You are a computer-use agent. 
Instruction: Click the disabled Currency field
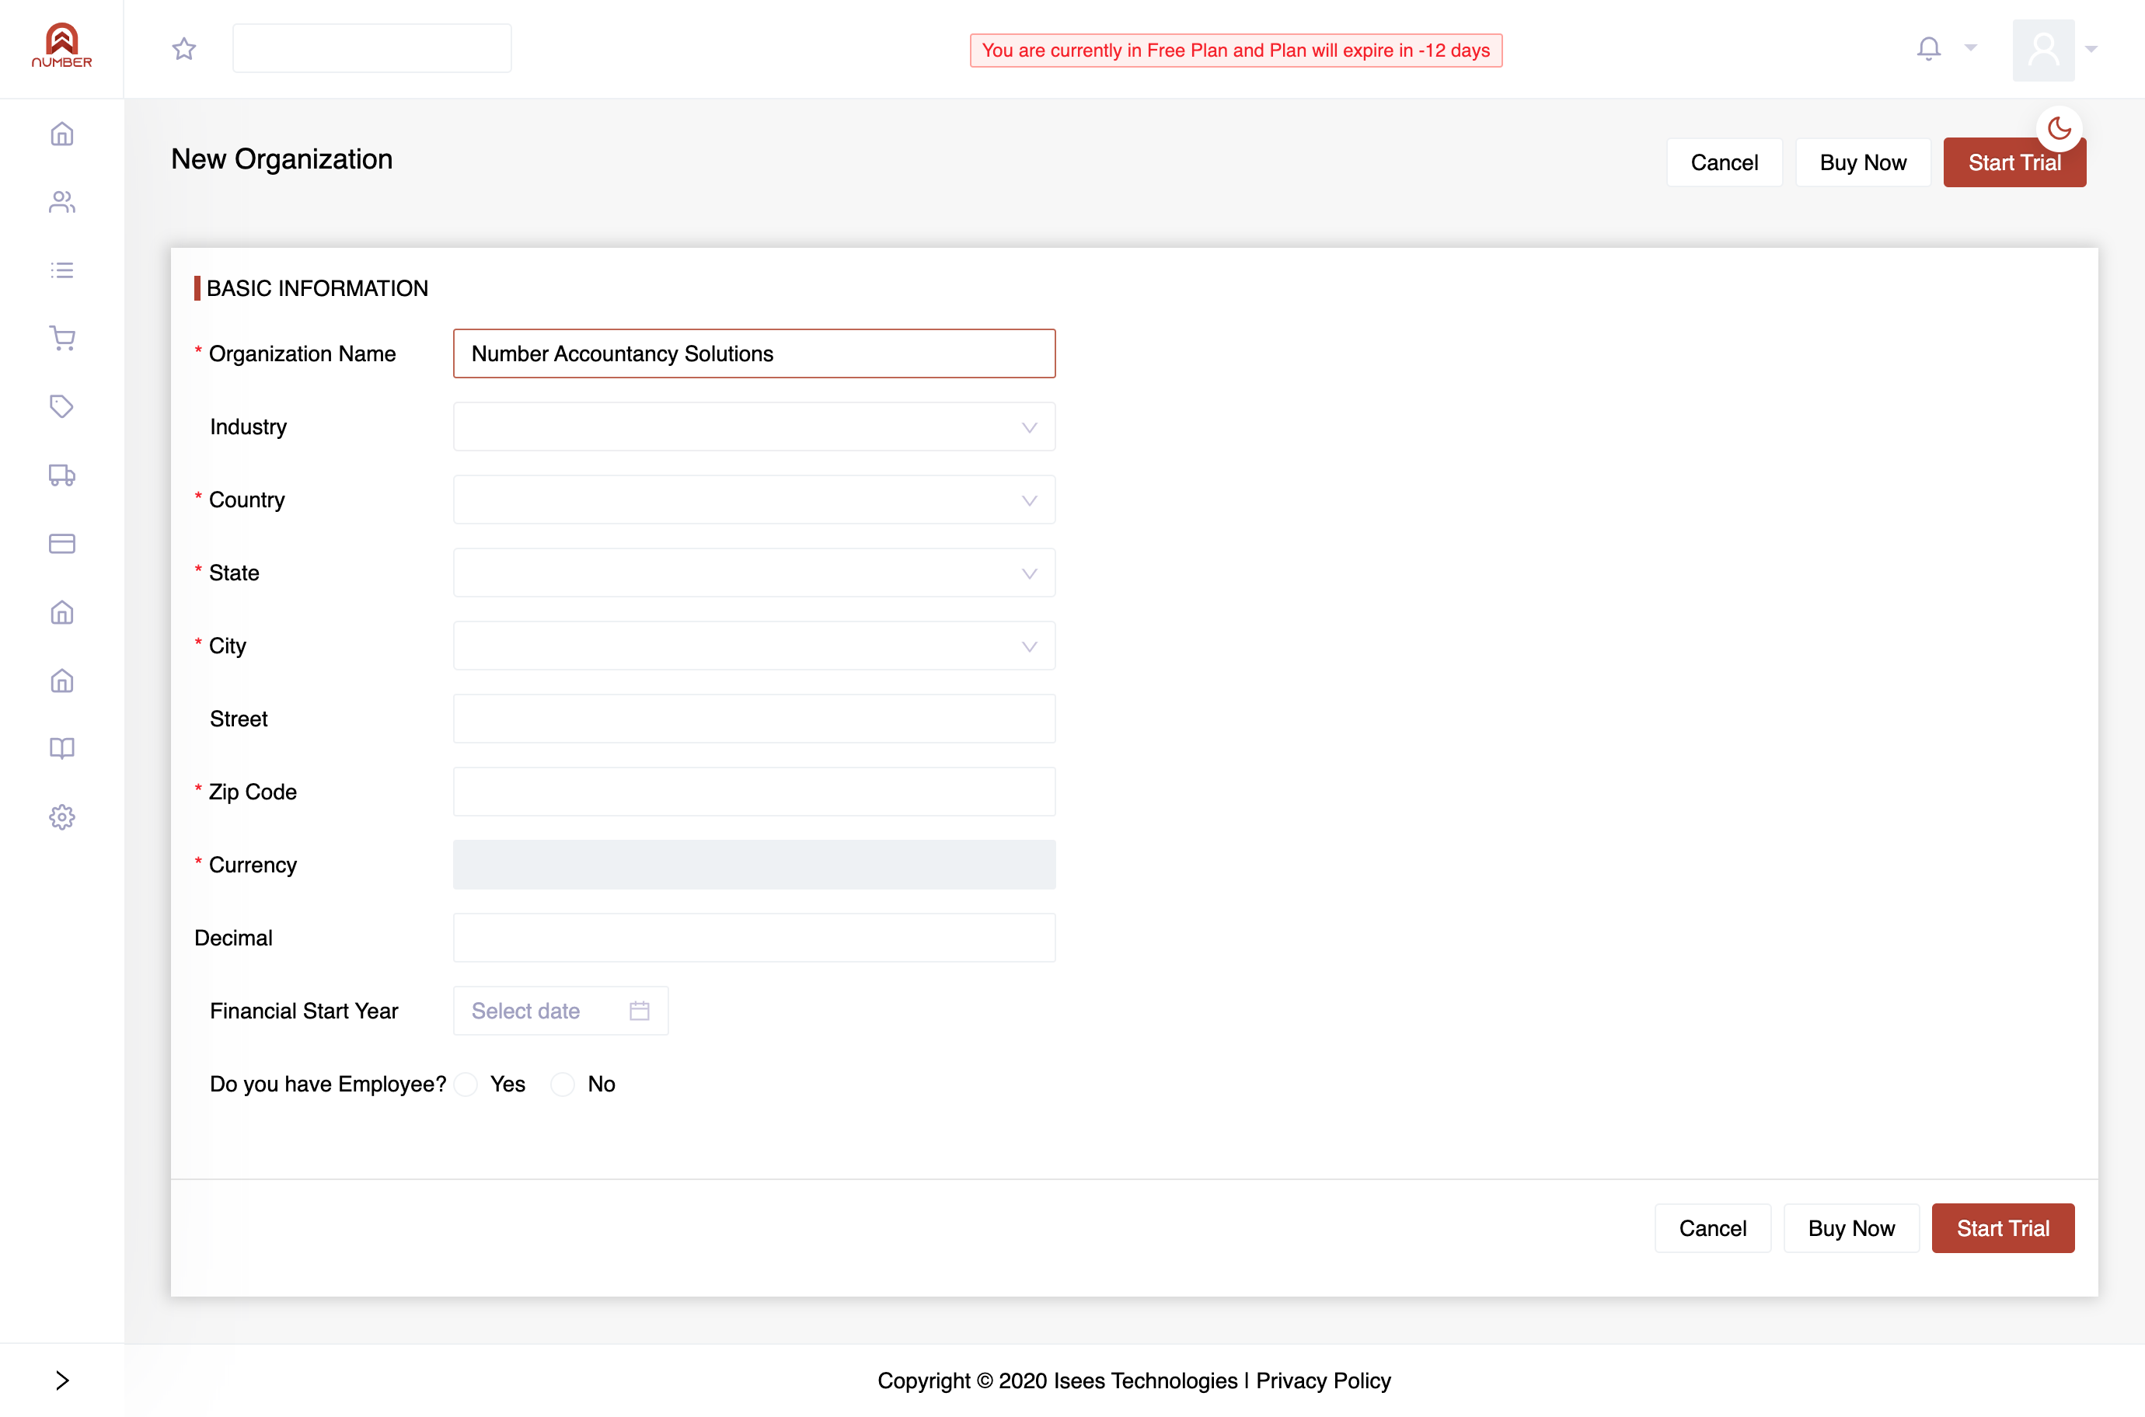754,865
